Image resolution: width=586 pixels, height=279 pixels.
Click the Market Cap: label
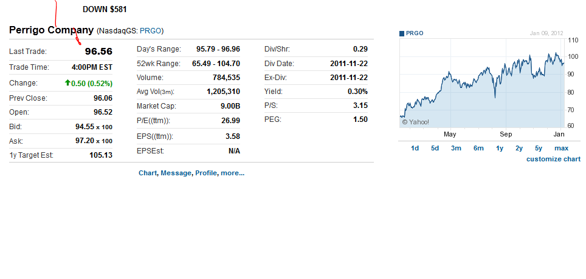pos(156,106)
